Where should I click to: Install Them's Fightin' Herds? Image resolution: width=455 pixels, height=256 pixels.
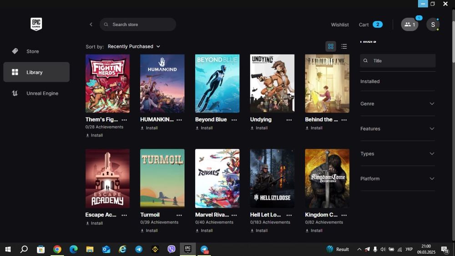[x=94, y=135]
